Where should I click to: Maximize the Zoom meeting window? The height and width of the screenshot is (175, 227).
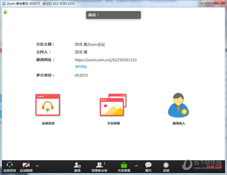point(211,3)
